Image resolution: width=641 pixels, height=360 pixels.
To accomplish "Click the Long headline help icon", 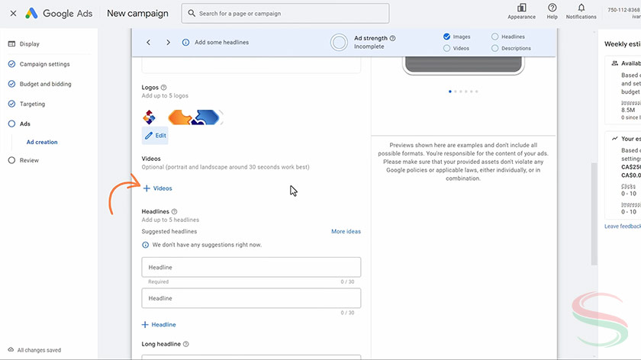I will pyautogui.click(x=185, y=344).
